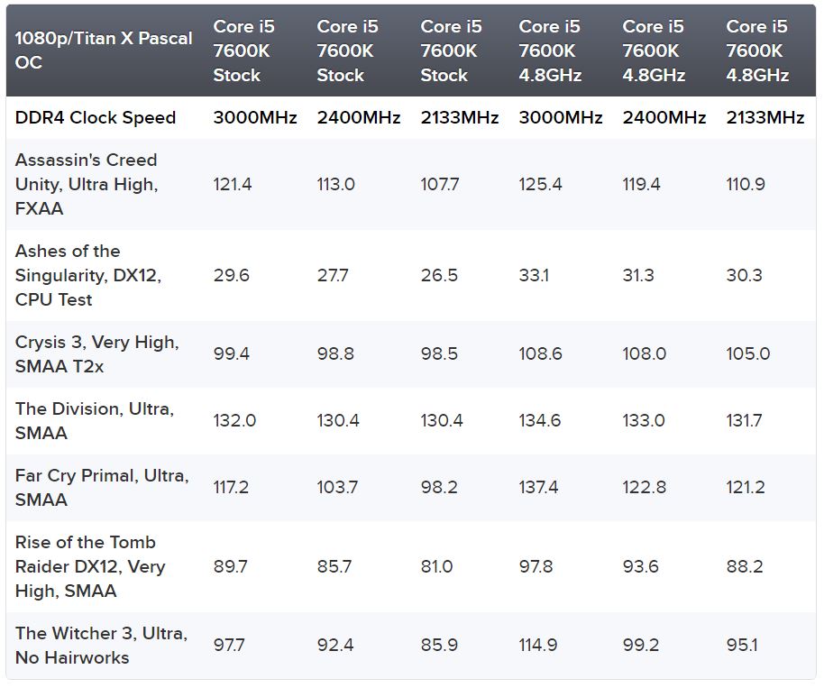Click the 121.4 value for Assassin's Creed
Viewport: 824px width, 697px height.
233,184
